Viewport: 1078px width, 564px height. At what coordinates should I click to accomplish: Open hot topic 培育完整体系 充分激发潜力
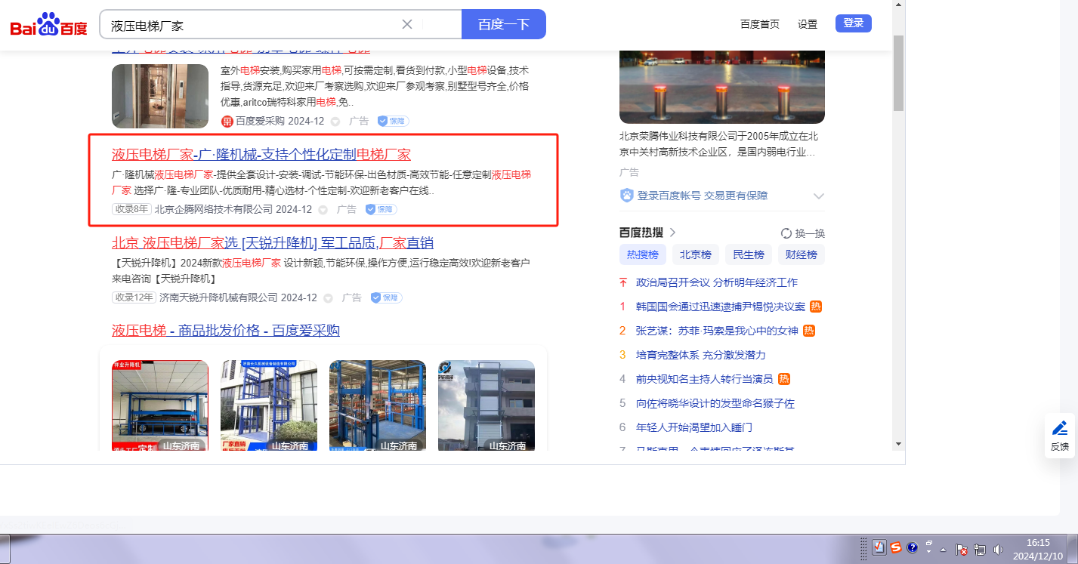coord(701,355)
